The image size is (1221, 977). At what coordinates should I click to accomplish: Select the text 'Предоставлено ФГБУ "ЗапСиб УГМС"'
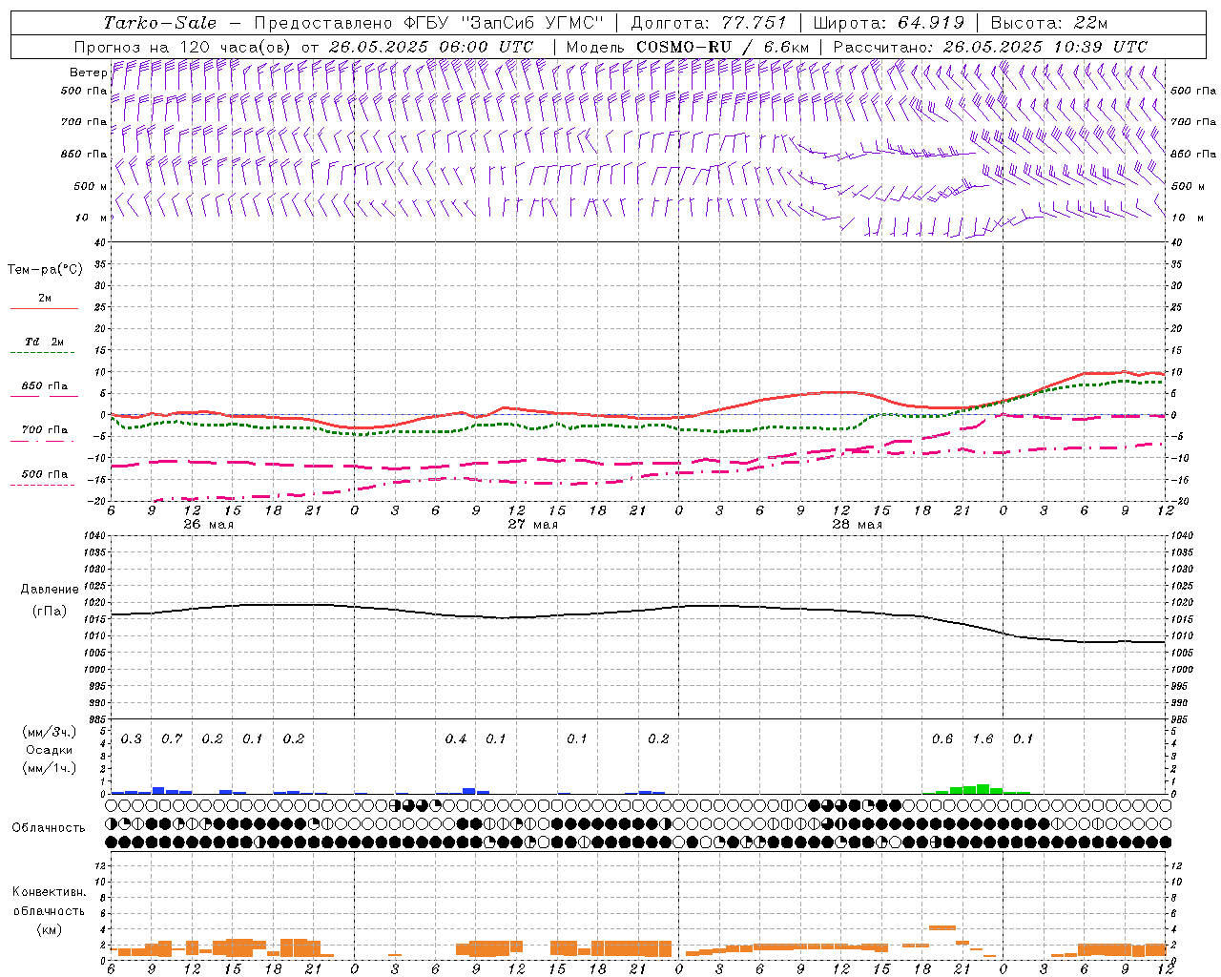click(x=428, y=23)
